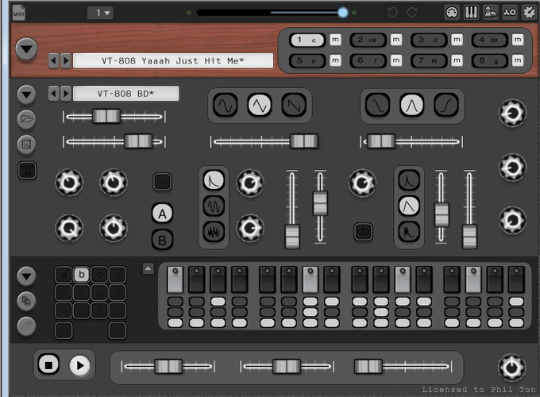
Task: Select noise pitch modulation icon
Action: click(214, 232)
